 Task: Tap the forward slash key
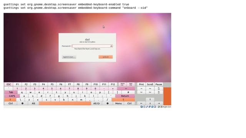click(107, 100)
